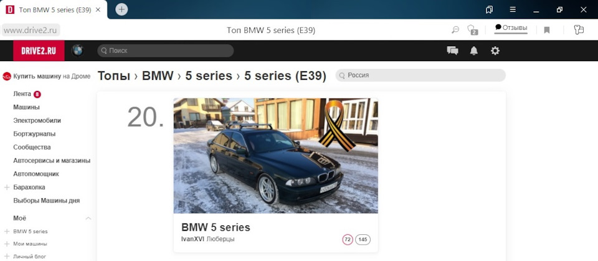Open the IvanXVI user link
The image size is (598, 261).
[x=193, y=239]
